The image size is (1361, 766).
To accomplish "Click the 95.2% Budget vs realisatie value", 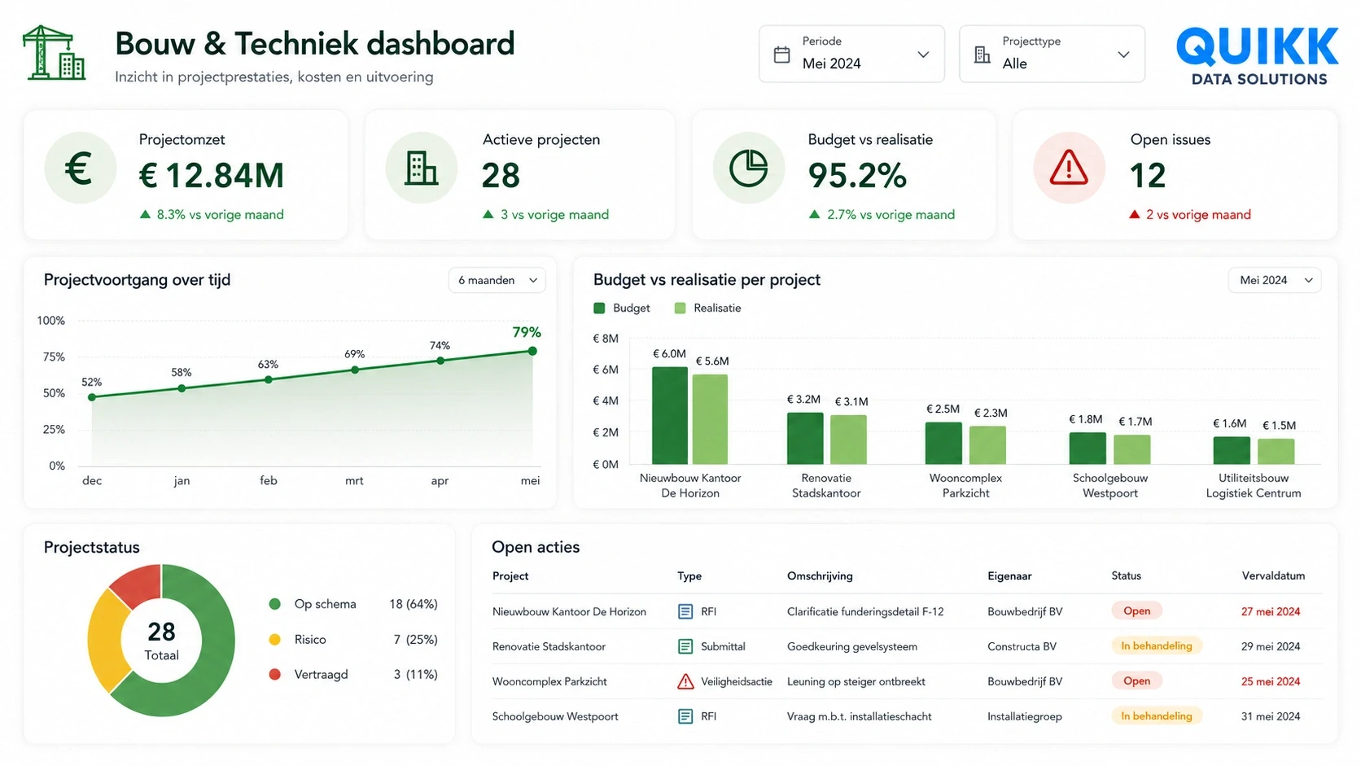I will tap(857, 175).
